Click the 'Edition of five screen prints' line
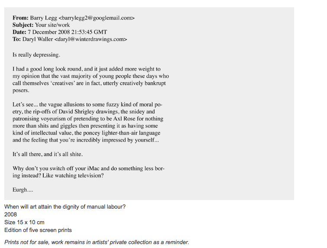This screenshot has height=248, width=327. [x=38, y=230]
